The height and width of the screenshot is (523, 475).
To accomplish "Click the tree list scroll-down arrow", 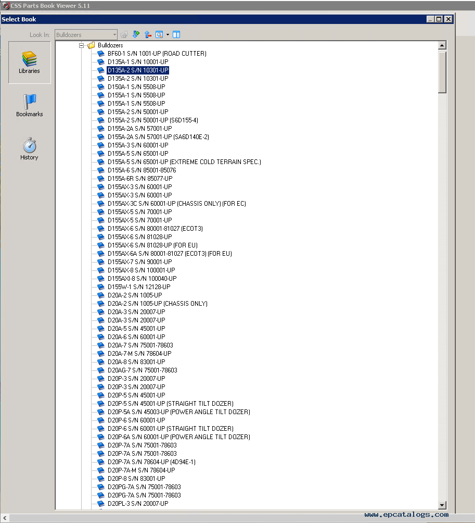I will tap(442, 505).
